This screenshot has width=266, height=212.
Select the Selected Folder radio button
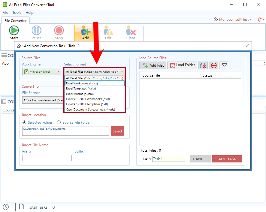(24, 122)
